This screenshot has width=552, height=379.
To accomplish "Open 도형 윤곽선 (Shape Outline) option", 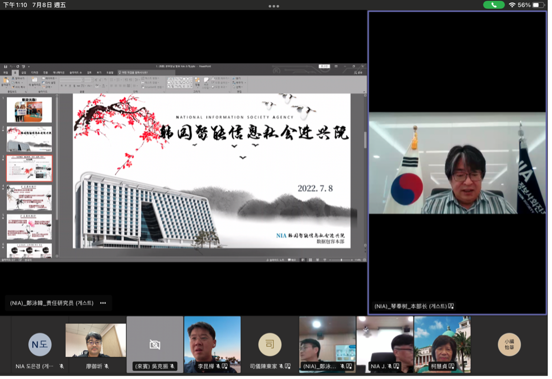I will pyautogui.click(x=220, y=83).
